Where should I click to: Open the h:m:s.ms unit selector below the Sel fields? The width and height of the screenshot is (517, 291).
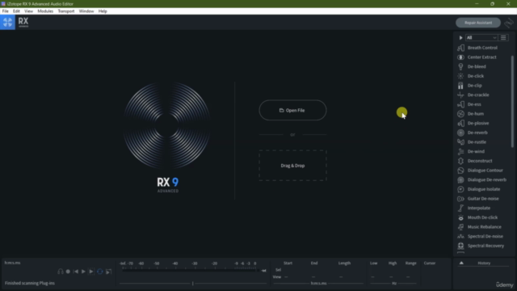318,283
